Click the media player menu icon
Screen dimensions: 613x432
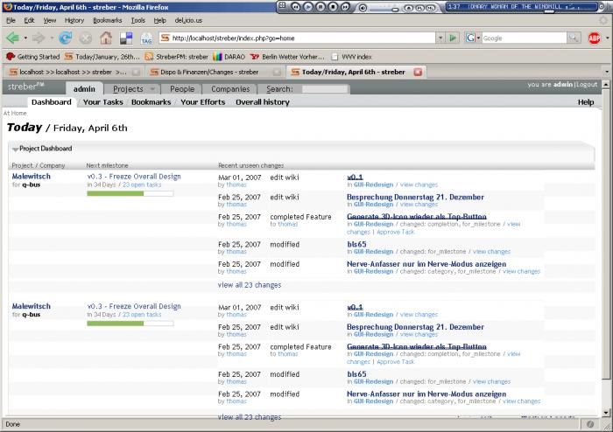(x=282, y=5)
